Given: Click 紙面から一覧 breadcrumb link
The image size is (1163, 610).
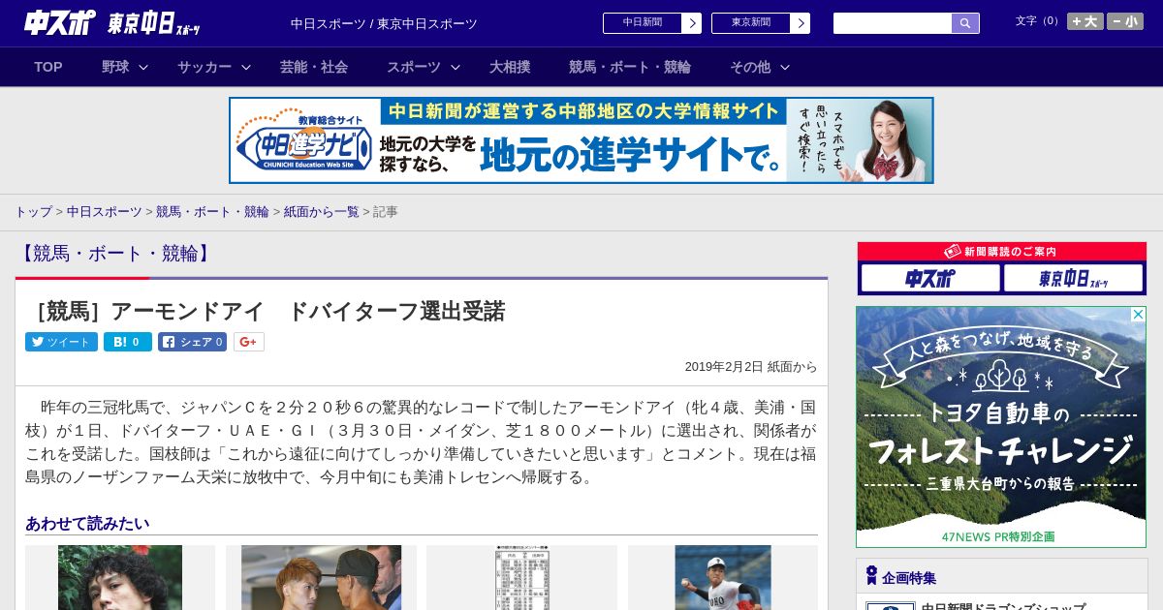Looking at the screenshot, I should coord(321,211).
